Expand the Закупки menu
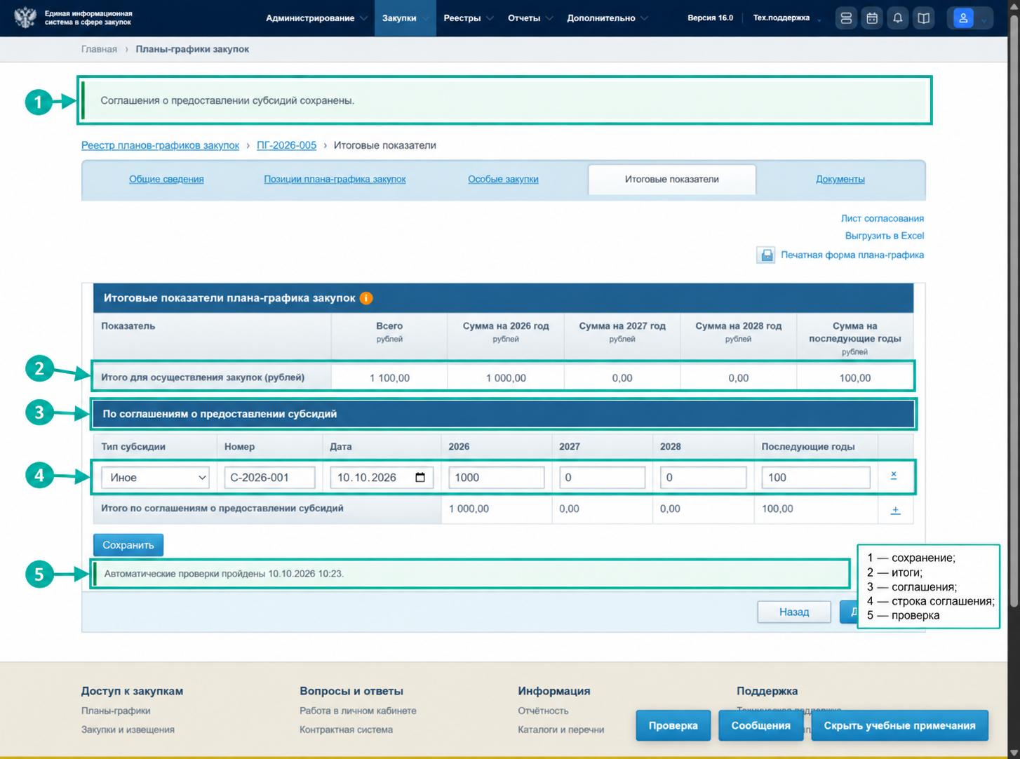 (405, 18)
